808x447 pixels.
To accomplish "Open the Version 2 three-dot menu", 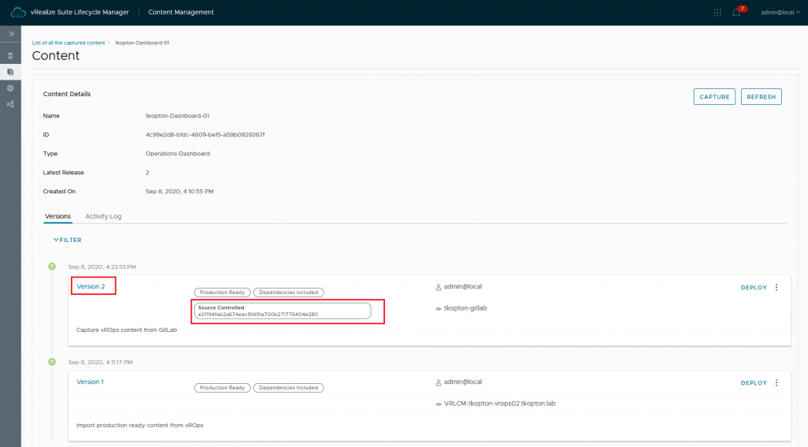I will pyautogui.click(x=776, y=288).
